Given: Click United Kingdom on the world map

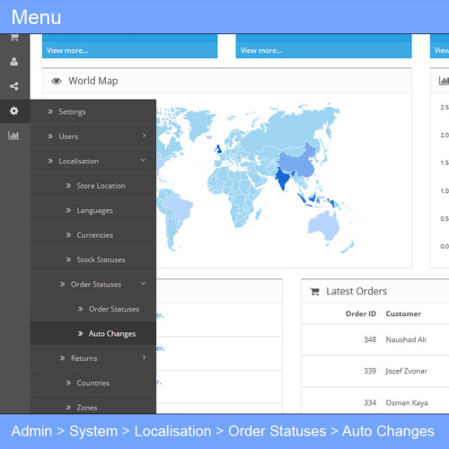Looking at the screenshot, I should tap(218, 149).
